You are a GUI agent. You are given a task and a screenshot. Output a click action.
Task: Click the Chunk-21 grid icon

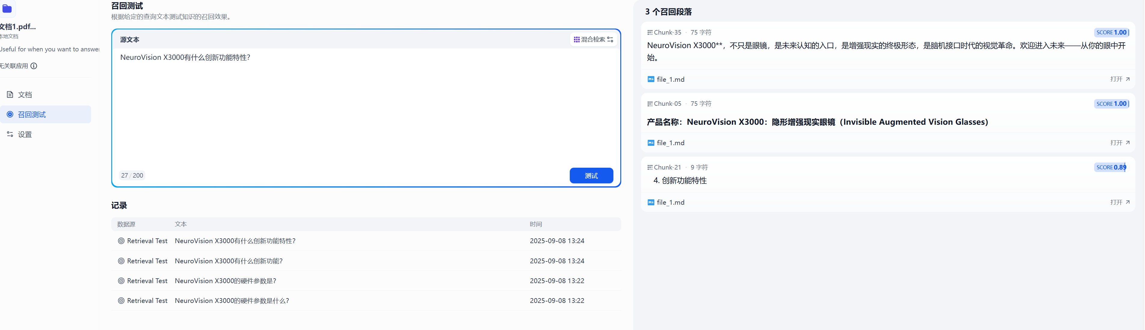click(650, 167)
